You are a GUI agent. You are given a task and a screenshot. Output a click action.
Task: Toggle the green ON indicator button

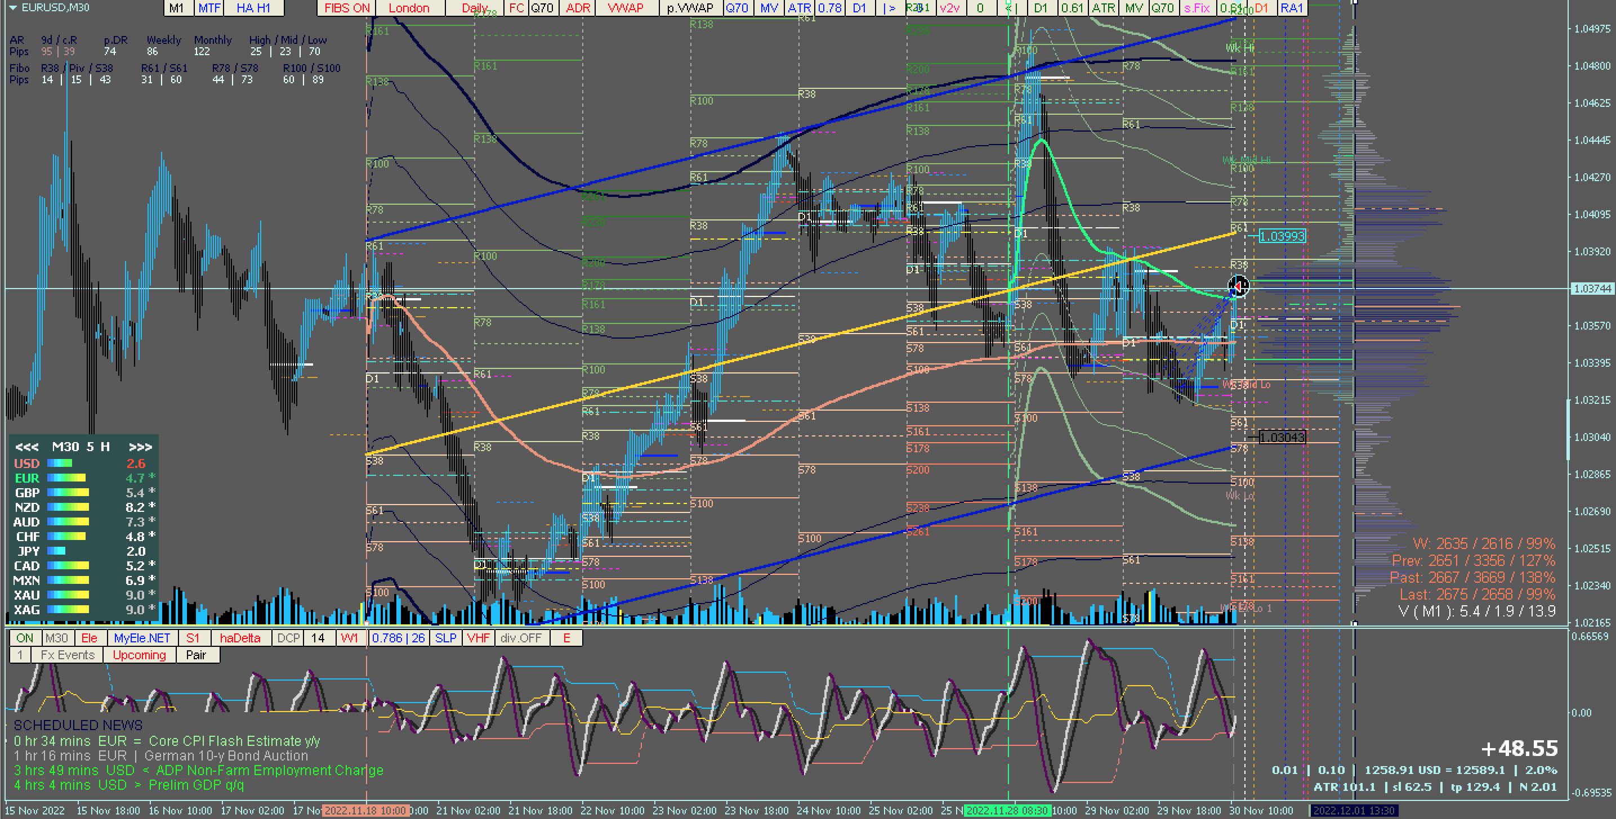[x=25, y=638]
